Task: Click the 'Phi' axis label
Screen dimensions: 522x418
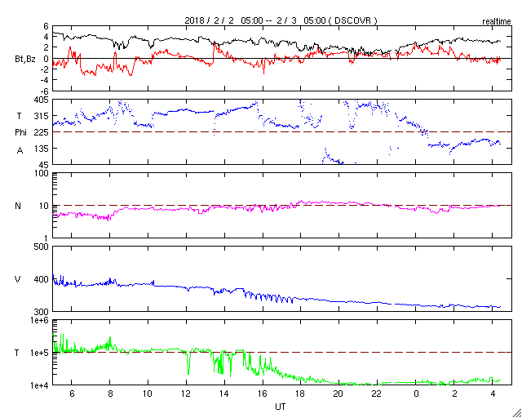Action: pos(20,133)
